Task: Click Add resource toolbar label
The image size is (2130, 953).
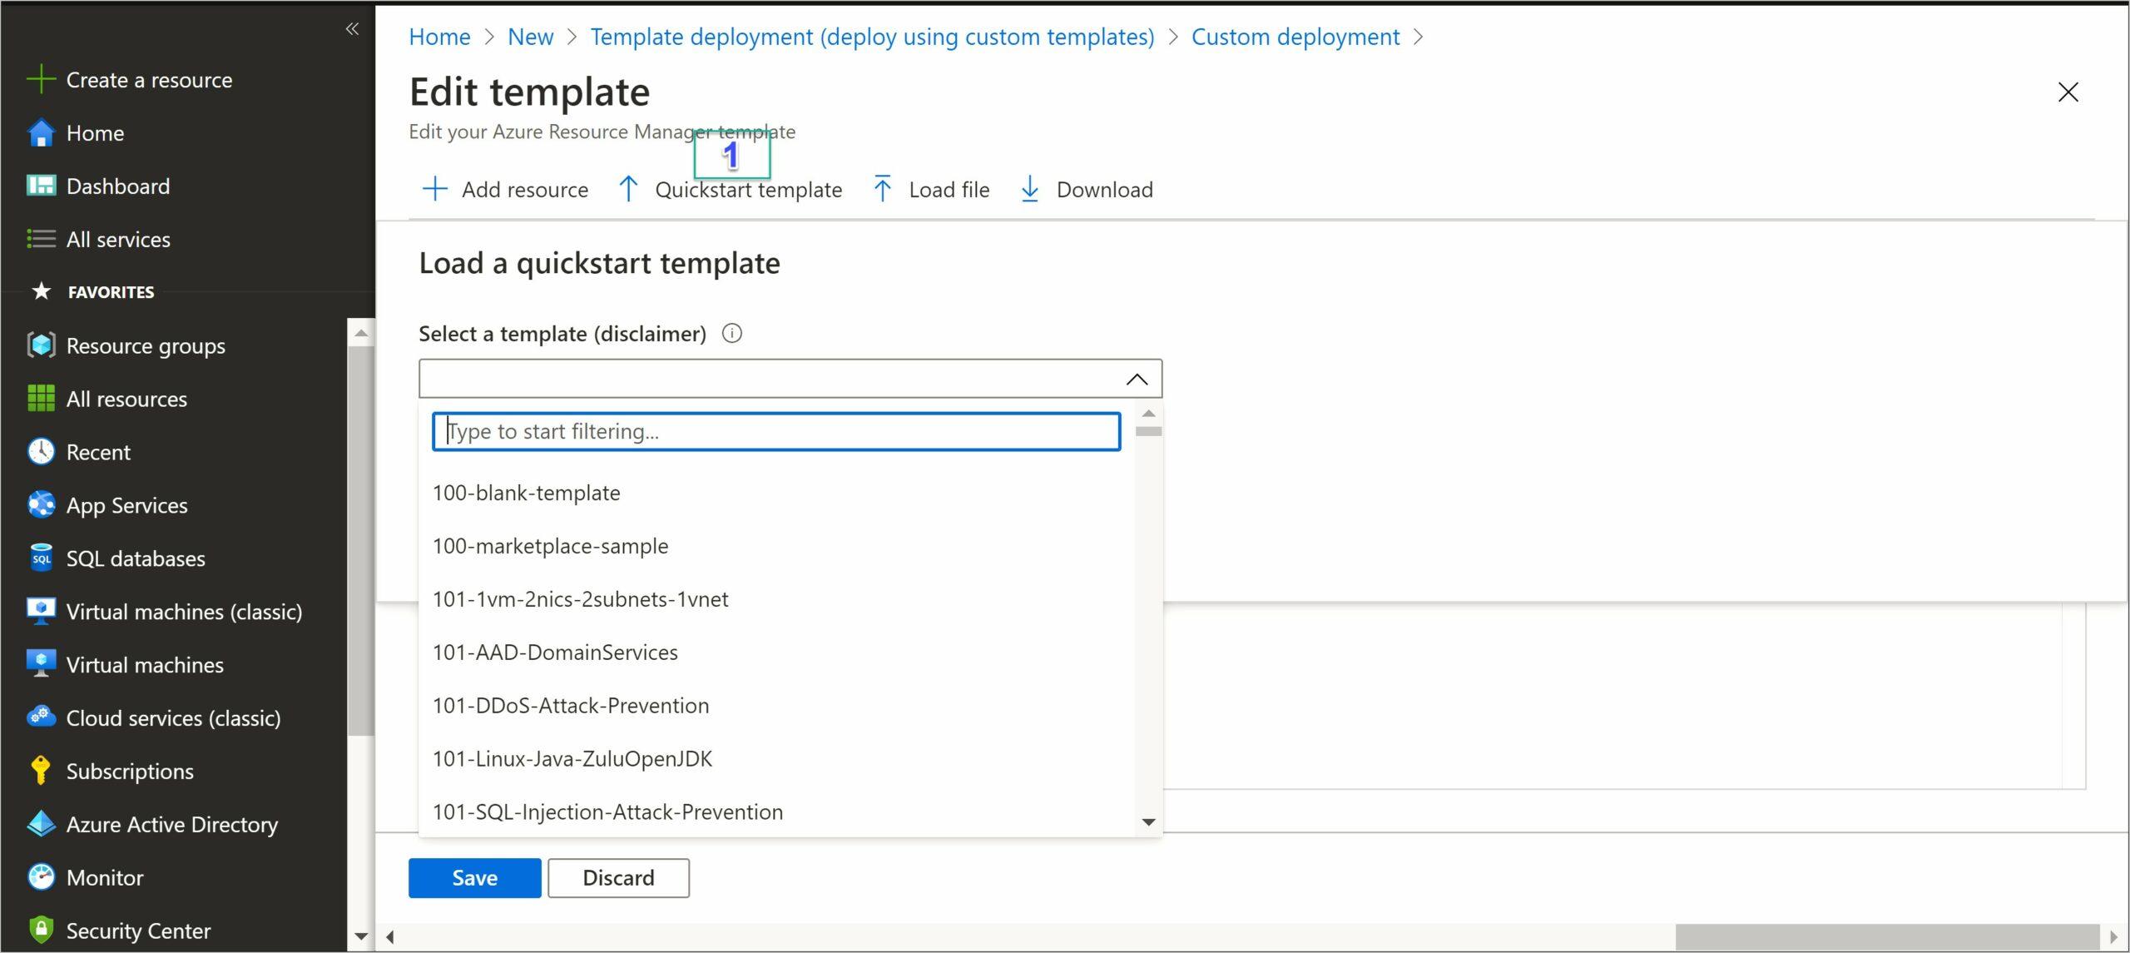Action: (x=525, y=190)
